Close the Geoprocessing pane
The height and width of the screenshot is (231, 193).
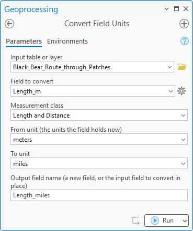coord(186,8)
